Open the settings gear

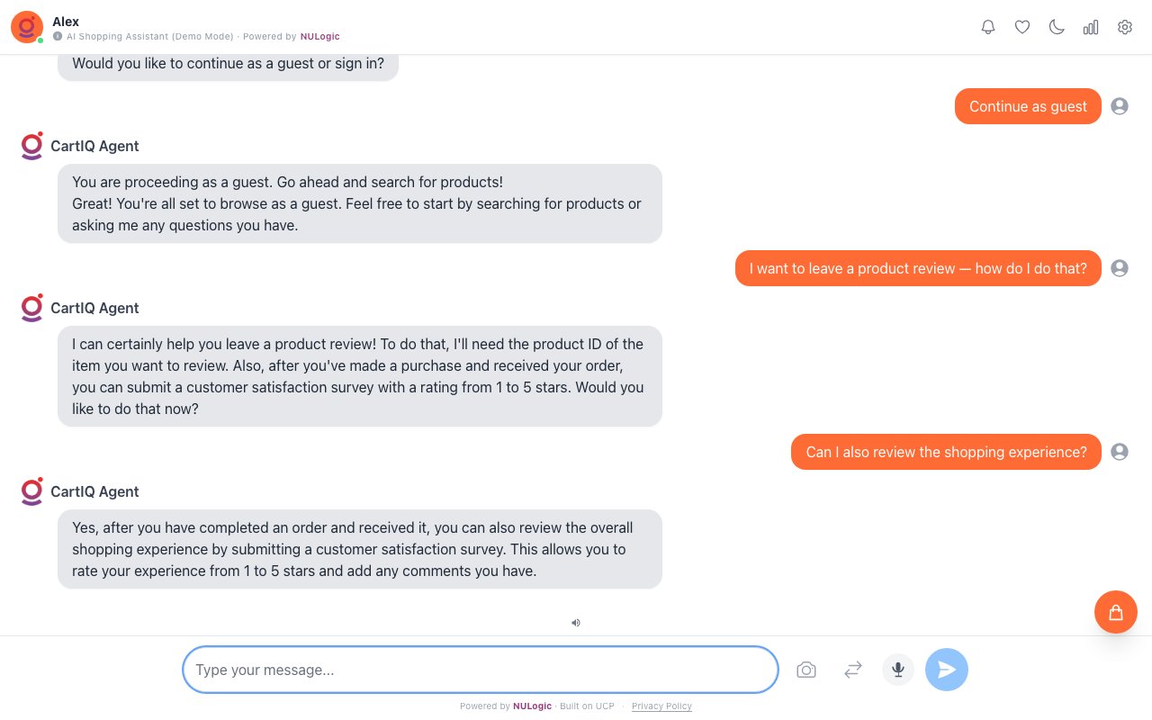[1125, 27]
